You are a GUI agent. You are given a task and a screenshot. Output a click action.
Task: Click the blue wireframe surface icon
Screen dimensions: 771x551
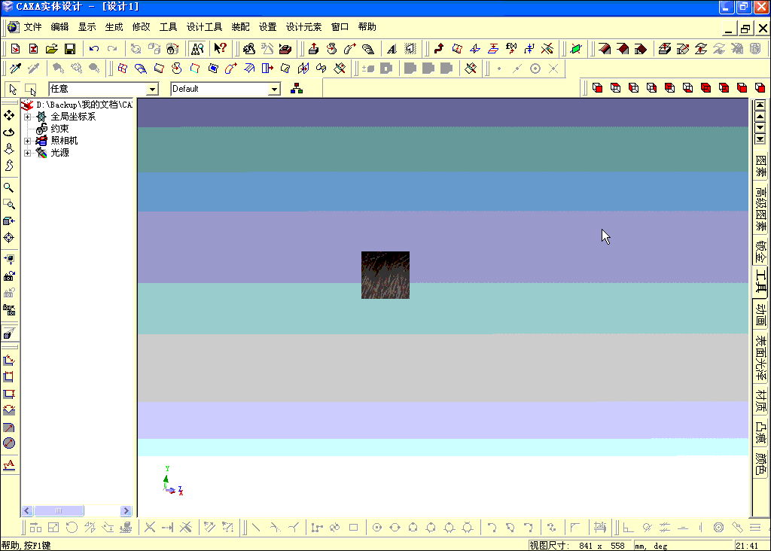123,68
